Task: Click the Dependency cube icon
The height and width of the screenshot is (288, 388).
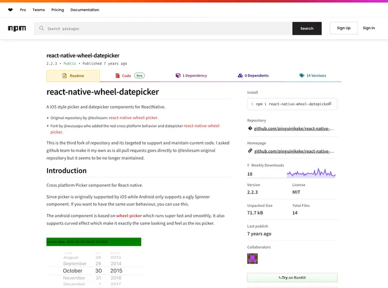Action: pyautogui.click(x=178, y=75)
